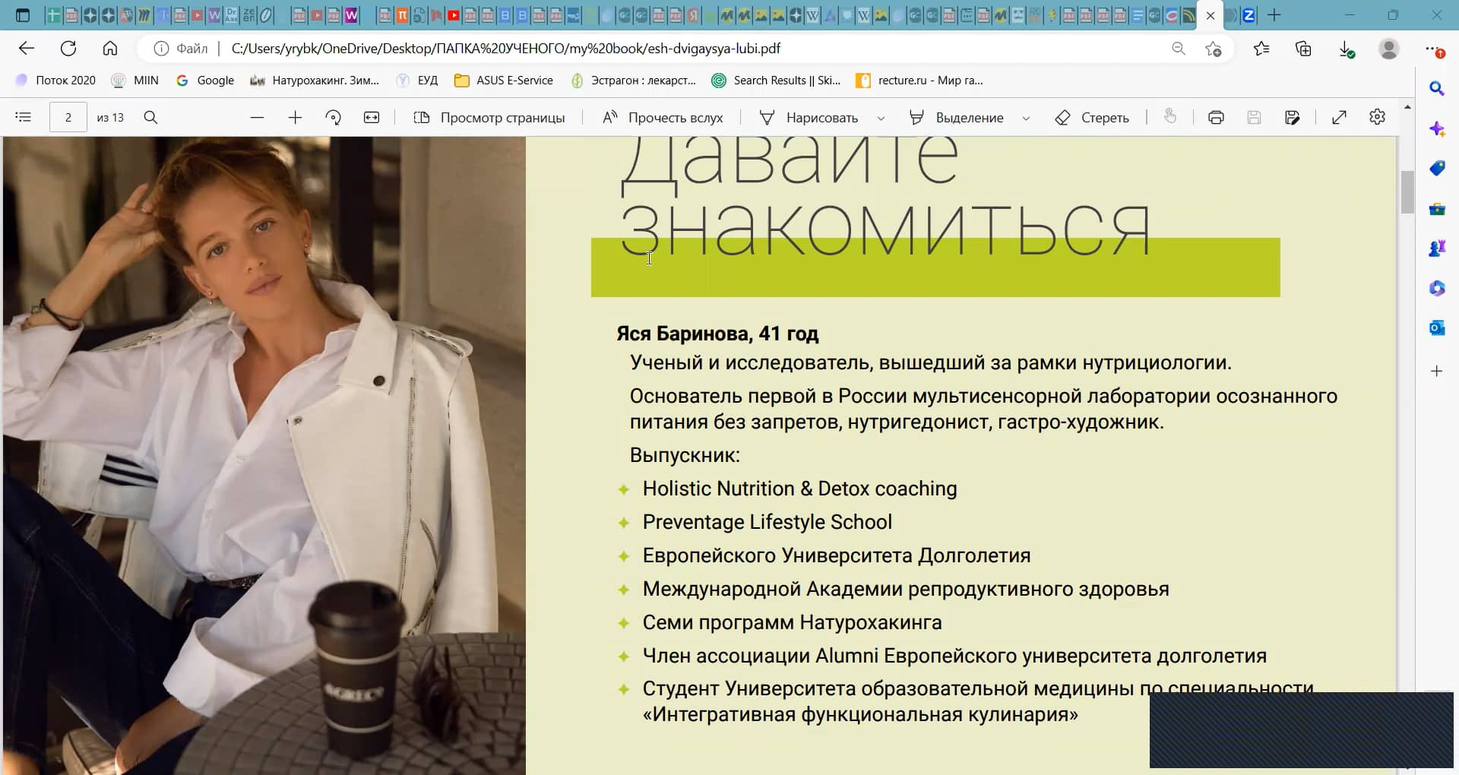Go back to the previous page
Viewport: 1459px width, 775px height.
(27, 49)
